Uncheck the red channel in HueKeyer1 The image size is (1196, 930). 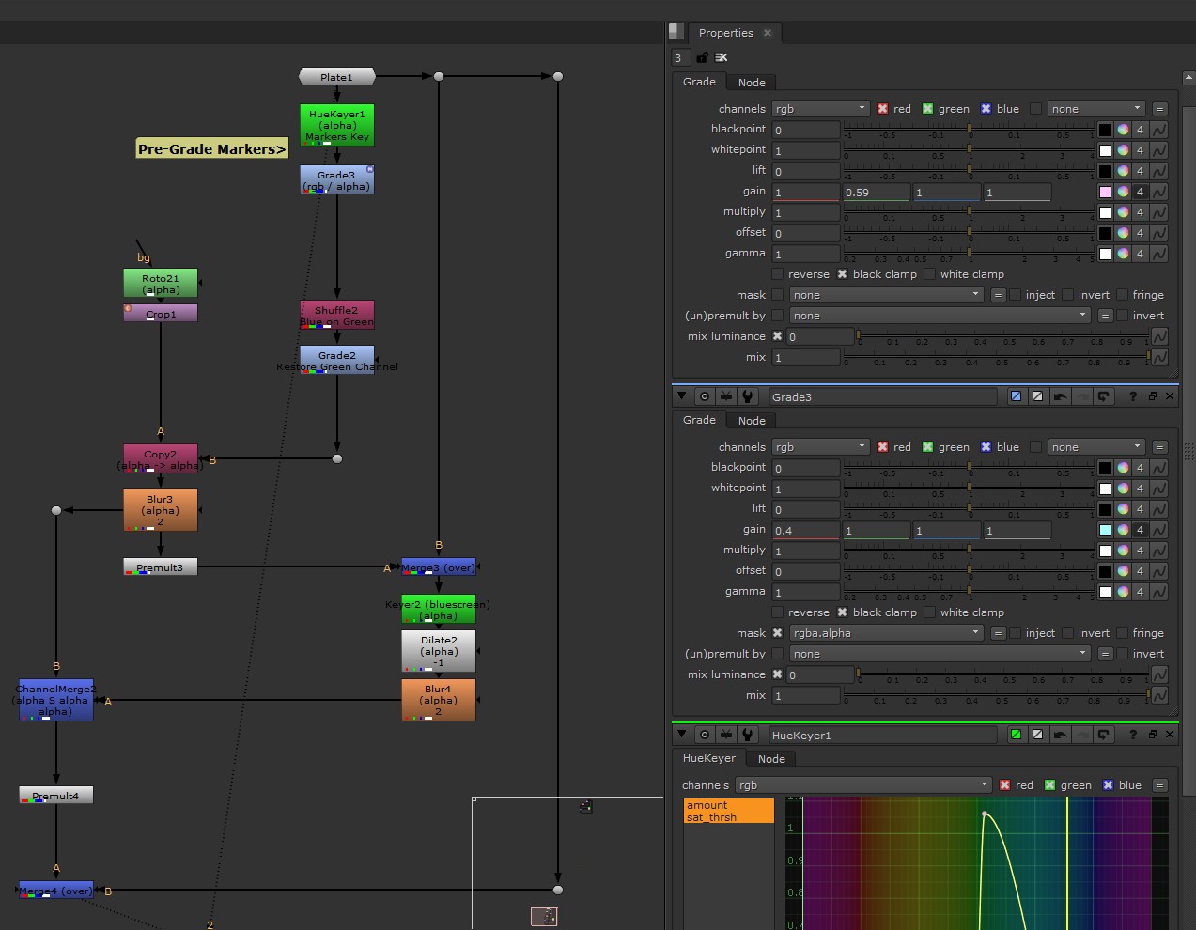1005,785
